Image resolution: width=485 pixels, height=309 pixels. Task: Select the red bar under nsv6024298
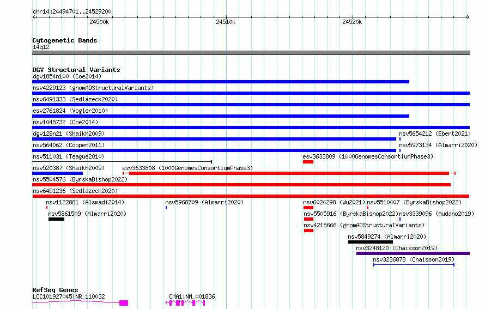tap(308, 208)
